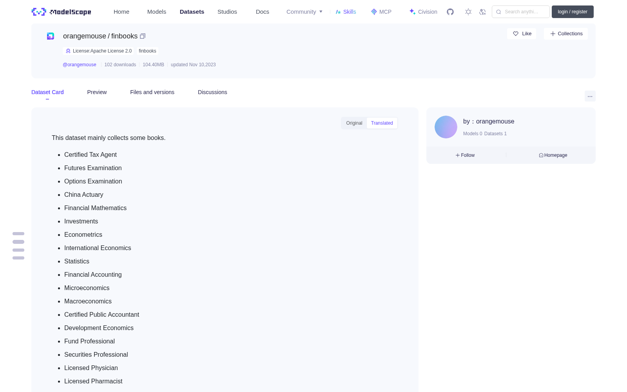Open Civision in the navigation bar
This screenshot has height=392, width=627.
(x=423, y=12)
